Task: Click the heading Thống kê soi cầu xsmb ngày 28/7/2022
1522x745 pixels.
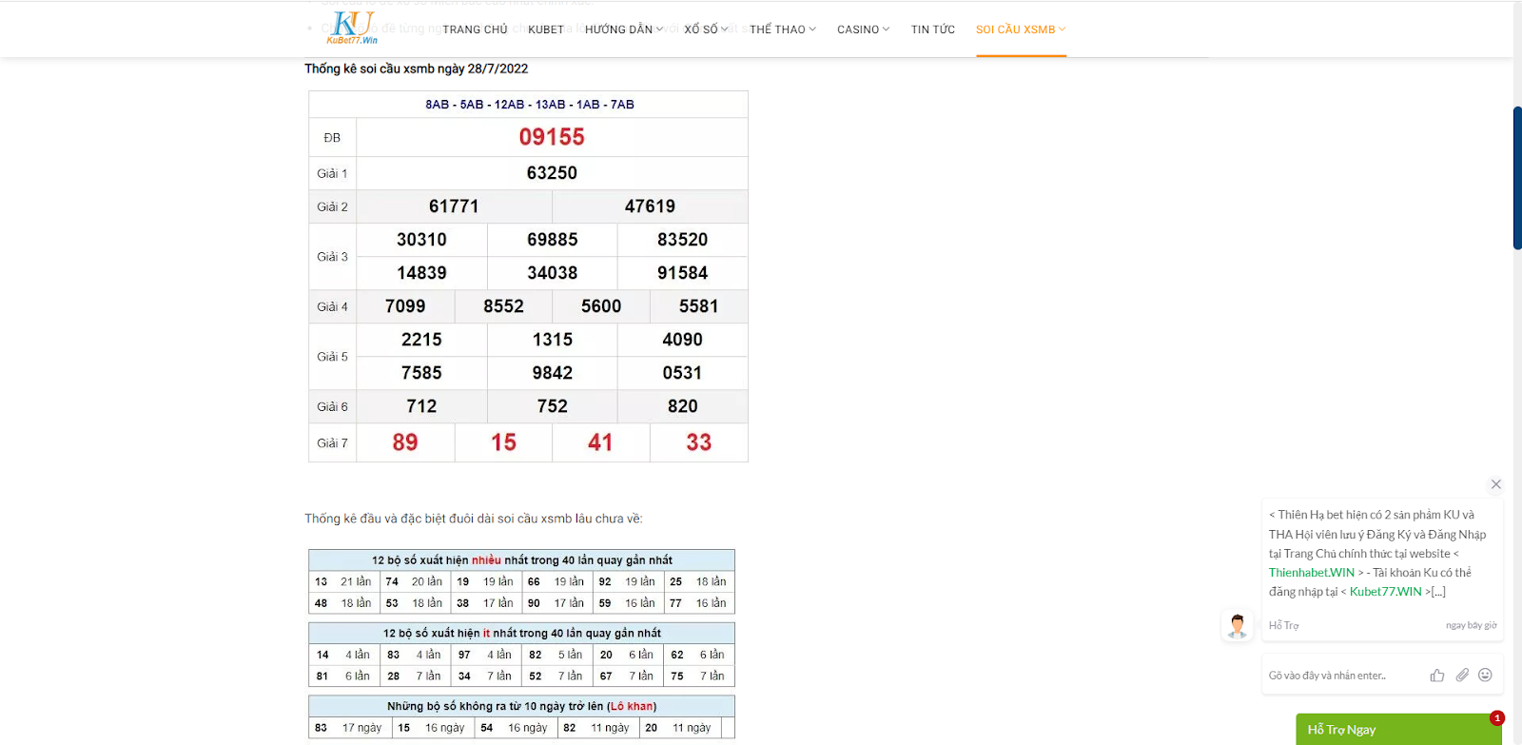Action: tap(417, 69)
